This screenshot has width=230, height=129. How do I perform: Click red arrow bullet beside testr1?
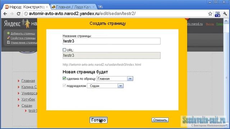(x=26, y=111)
